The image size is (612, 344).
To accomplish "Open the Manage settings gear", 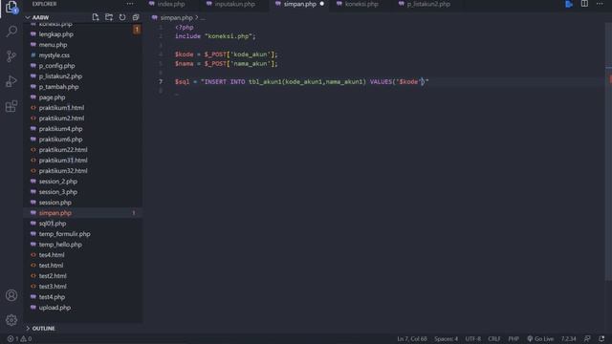I will [x=11, y=320].
